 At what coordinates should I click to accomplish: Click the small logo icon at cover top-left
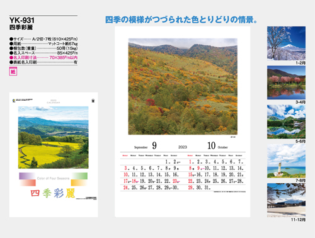click(14, 101)
